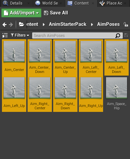Click the back navigation arrow
Screen dimensions: 130x159
pos(5,25)
